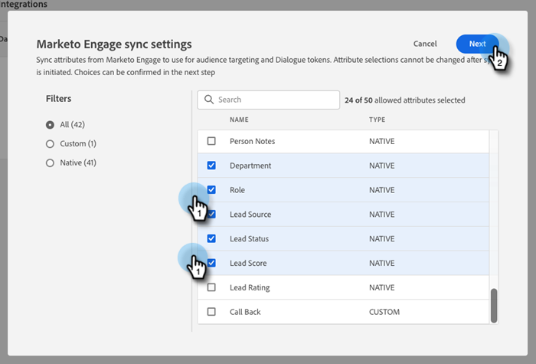Image resolution: width=536 pixels, height=364 pixels.
Task: Click the NAME column header
Action: (240, 120)
